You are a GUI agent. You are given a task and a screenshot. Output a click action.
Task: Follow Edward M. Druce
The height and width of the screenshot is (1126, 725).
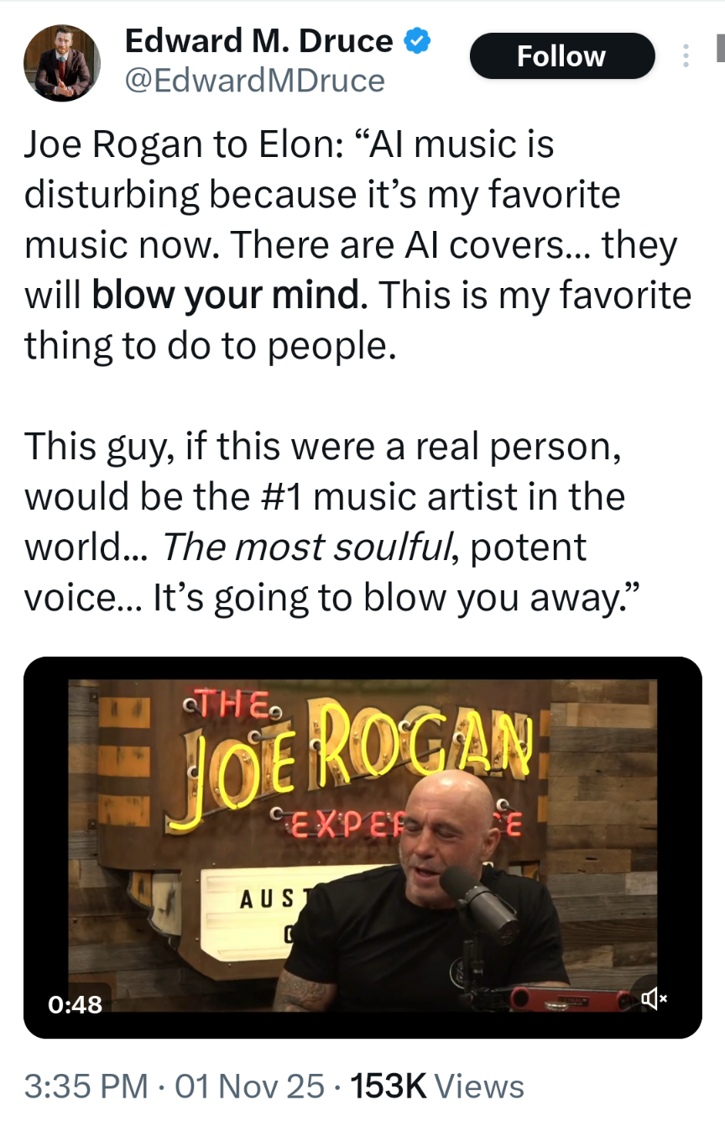(x=561, y=56)
